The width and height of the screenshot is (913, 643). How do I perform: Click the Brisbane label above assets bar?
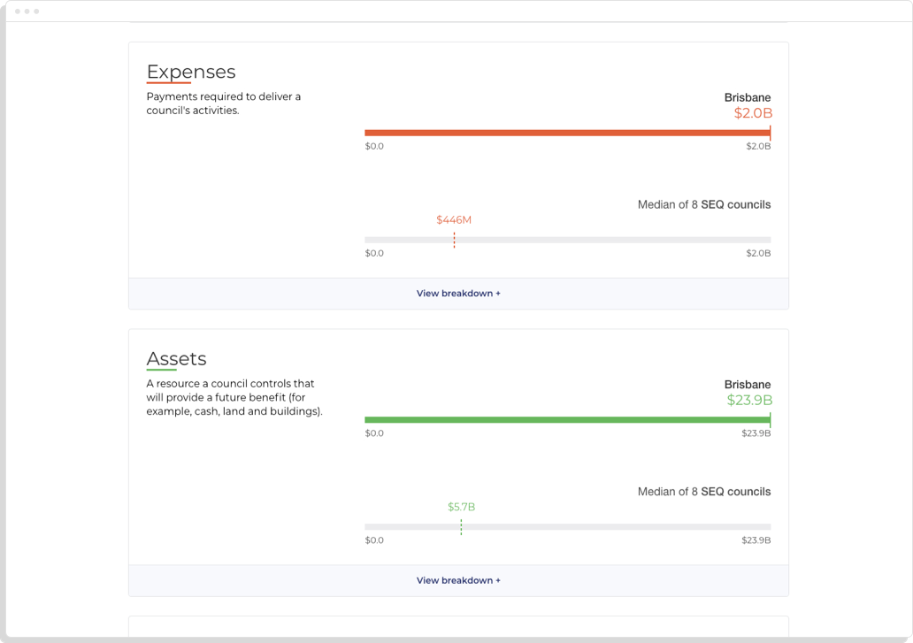[748, 385]
